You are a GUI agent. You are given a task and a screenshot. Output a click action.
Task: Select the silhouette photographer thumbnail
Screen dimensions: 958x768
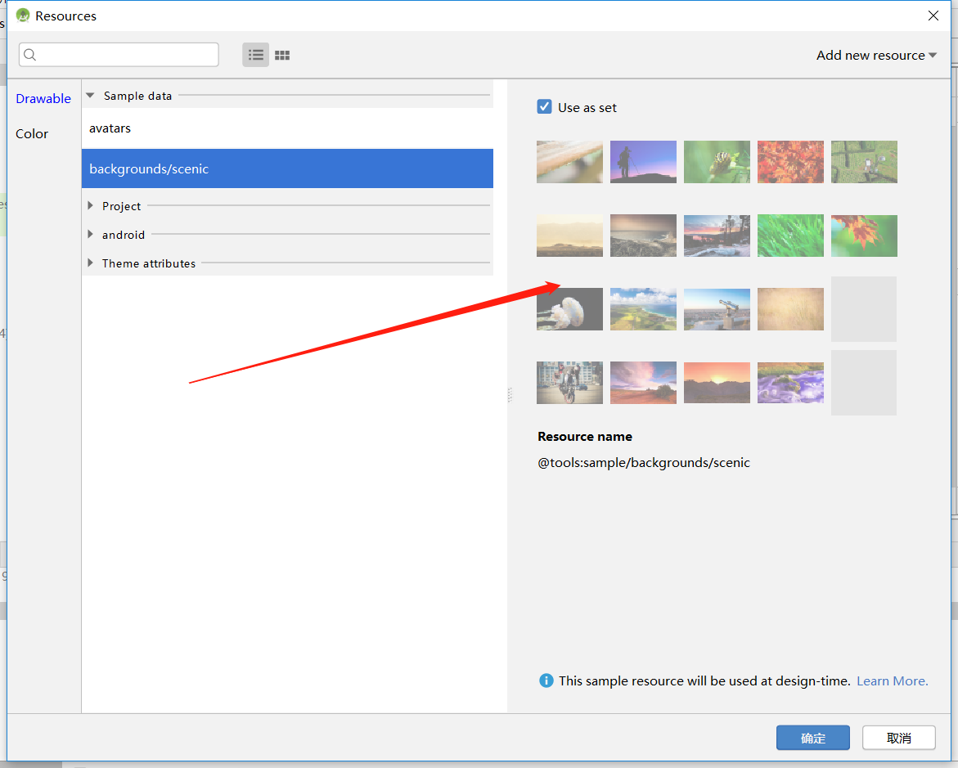[643, 162]
